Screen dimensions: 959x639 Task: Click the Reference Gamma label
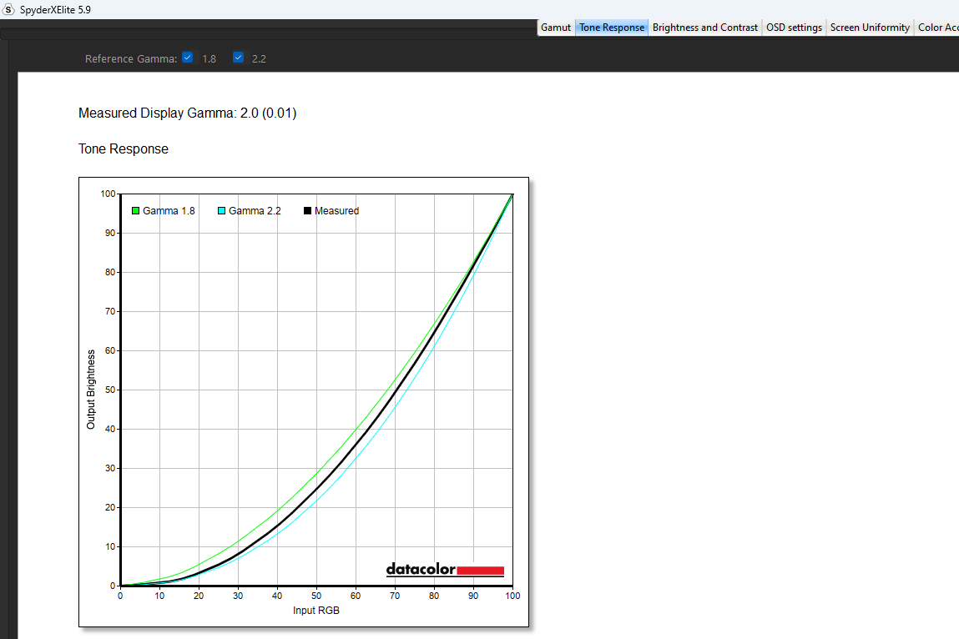131,58
